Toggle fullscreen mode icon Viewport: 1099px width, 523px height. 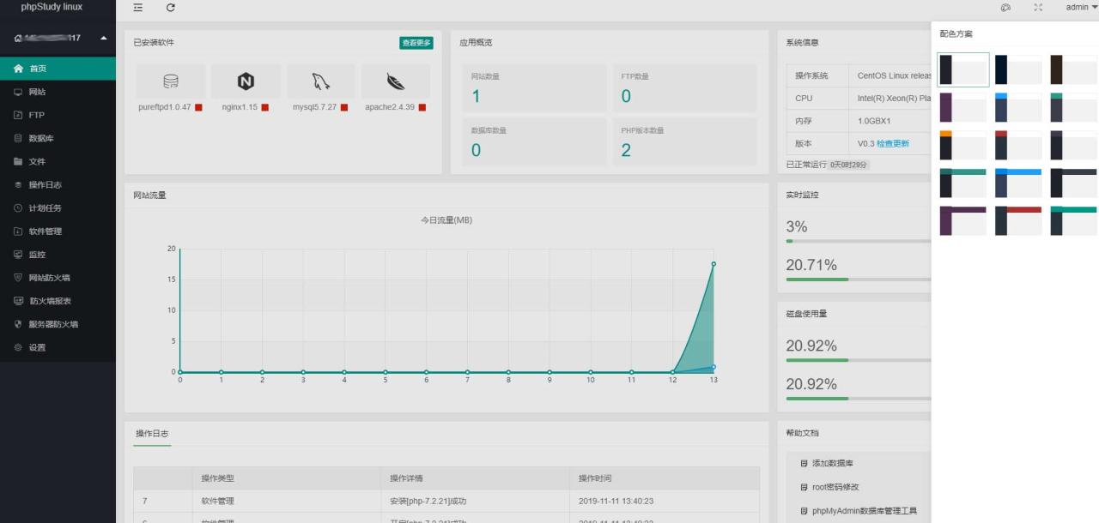pos(1038,8)
